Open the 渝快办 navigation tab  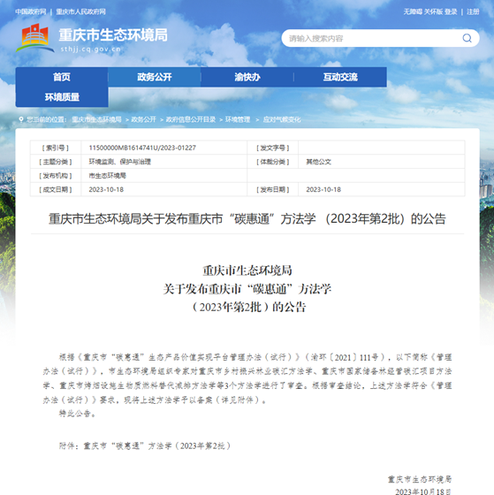tap(247, 77)
